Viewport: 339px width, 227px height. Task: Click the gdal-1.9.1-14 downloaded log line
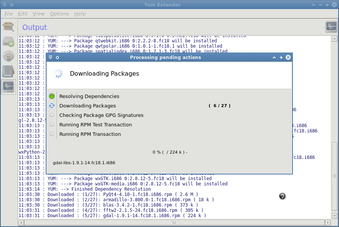112,216
